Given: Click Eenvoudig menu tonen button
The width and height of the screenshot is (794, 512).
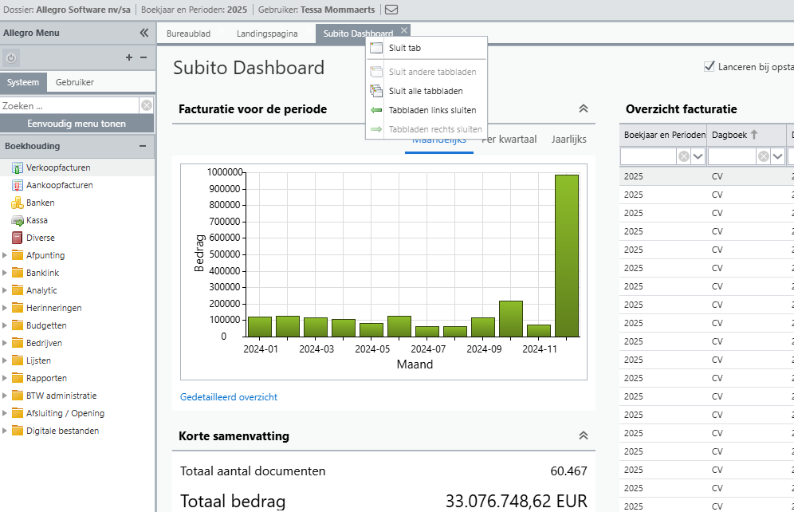Looking at the screenshot, I should pyautogui.click(x=77, y=124).
